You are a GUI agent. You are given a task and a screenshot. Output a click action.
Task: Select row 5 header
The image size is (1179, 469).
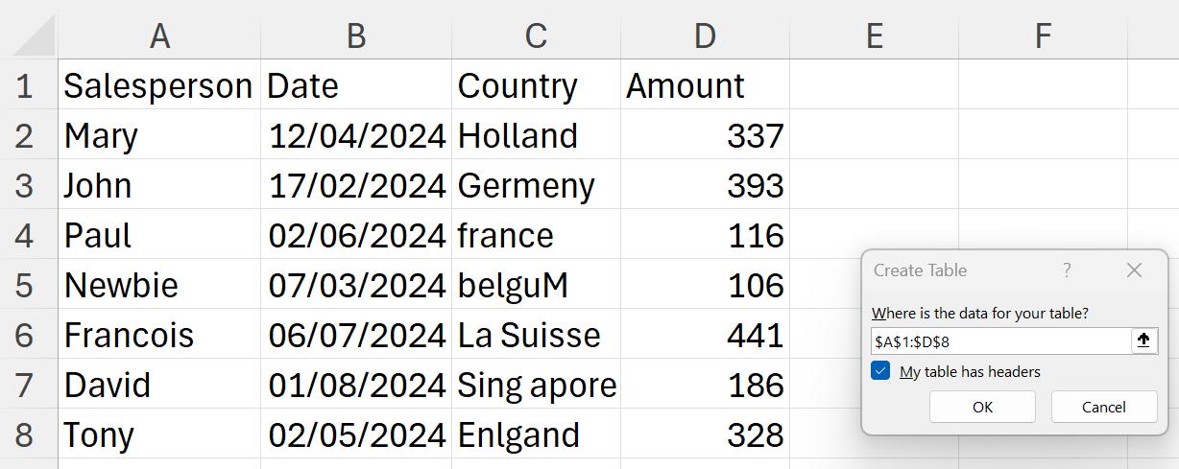click(25, 285)
